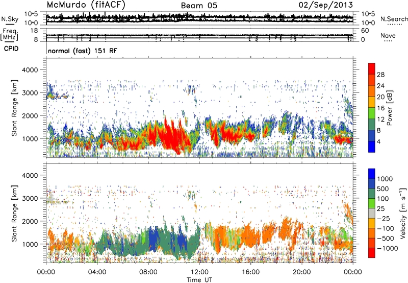Pick the bright blue top Velocity colorbar segment

[x=372, y=173]
